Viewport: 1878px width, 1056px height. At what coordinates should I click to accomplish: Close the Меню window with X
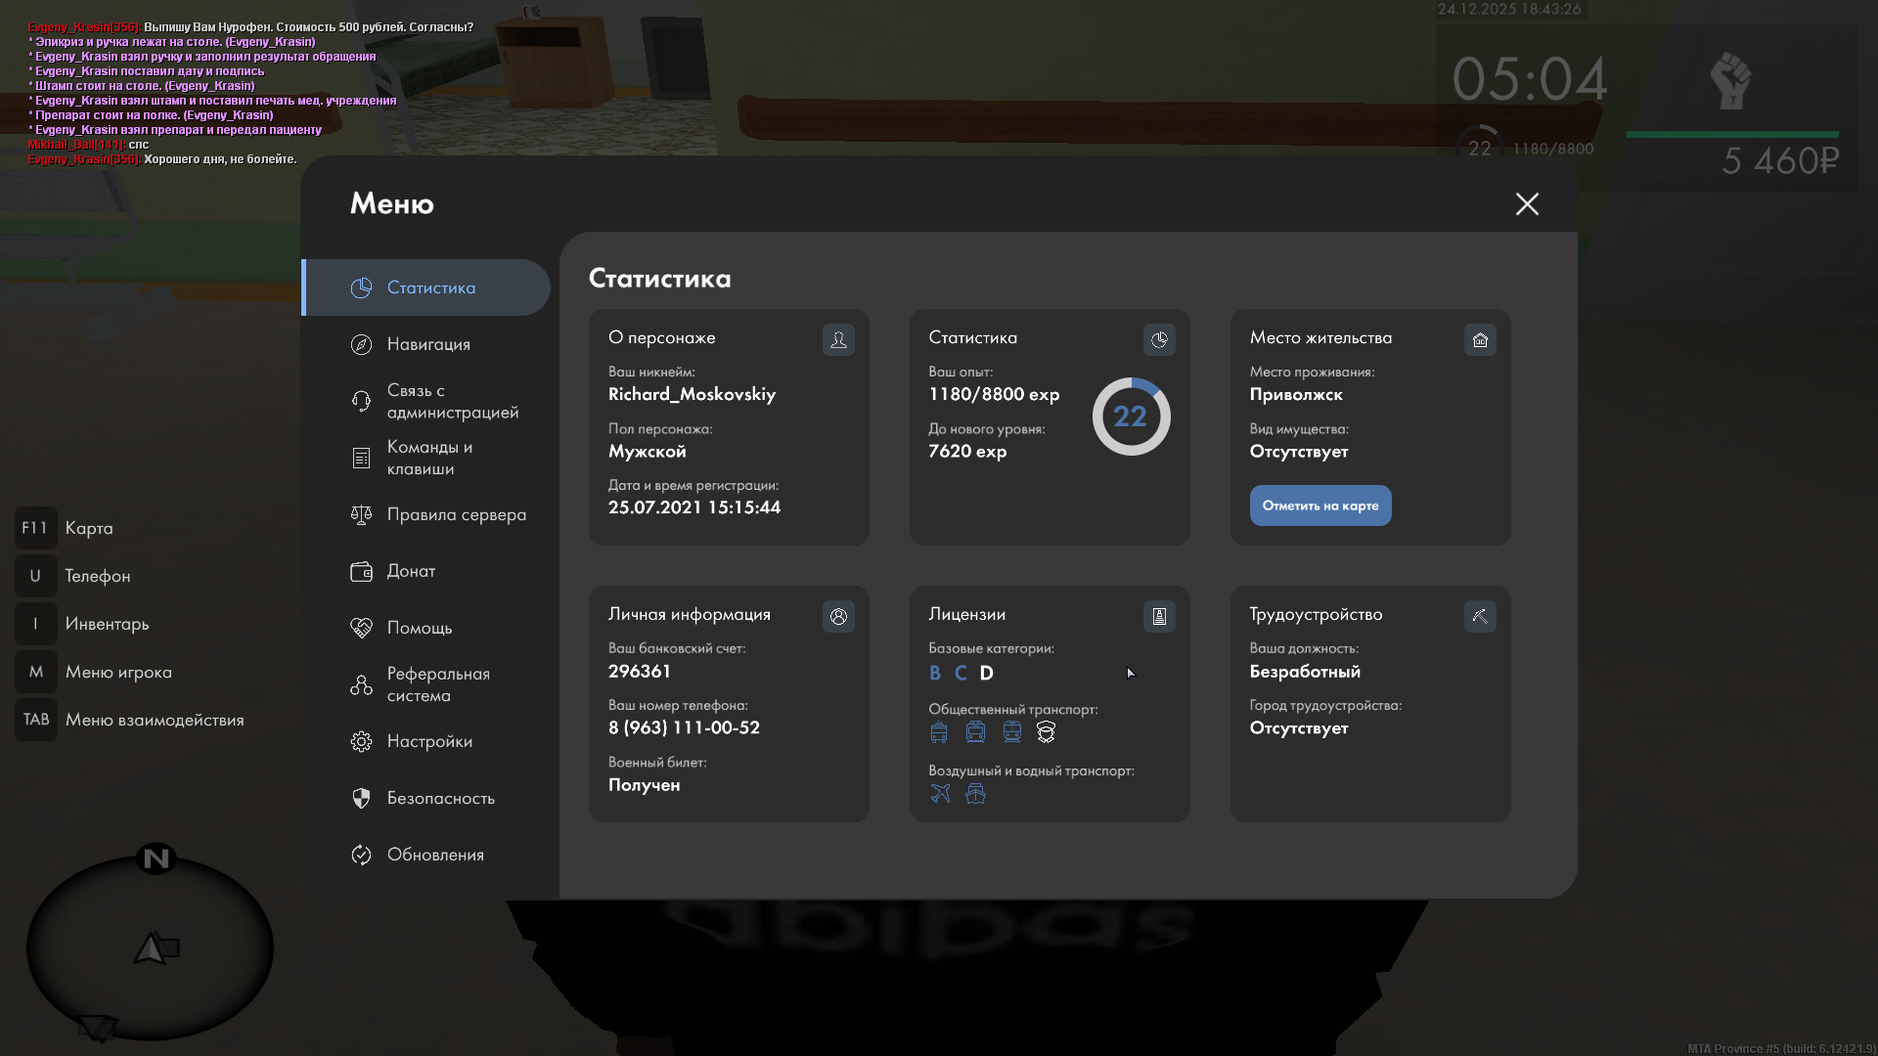(x=1527, y=203)
